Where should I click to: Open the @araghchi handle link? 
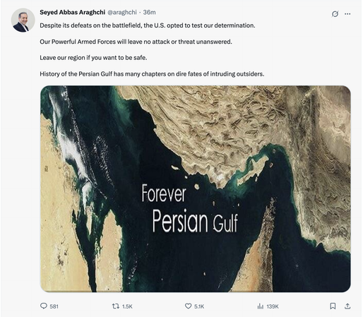coord(122,12)
